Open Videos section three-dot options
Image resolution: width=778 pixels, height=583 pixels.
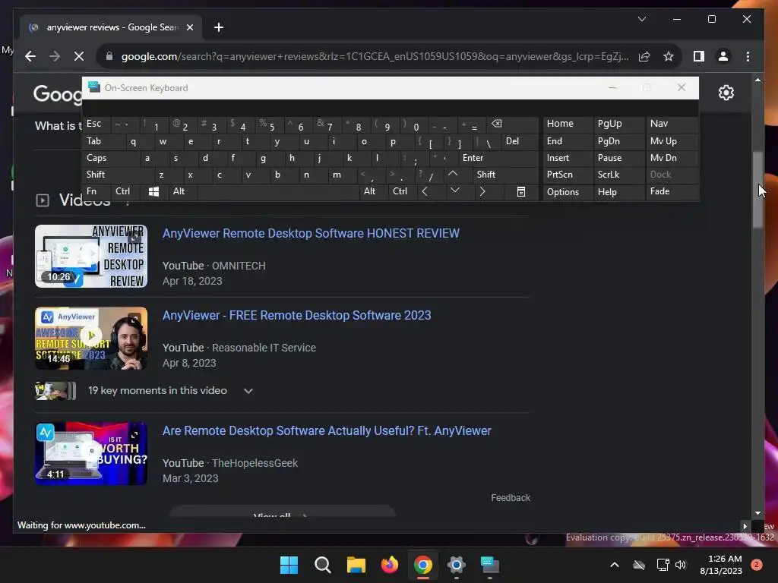[128, 200]
